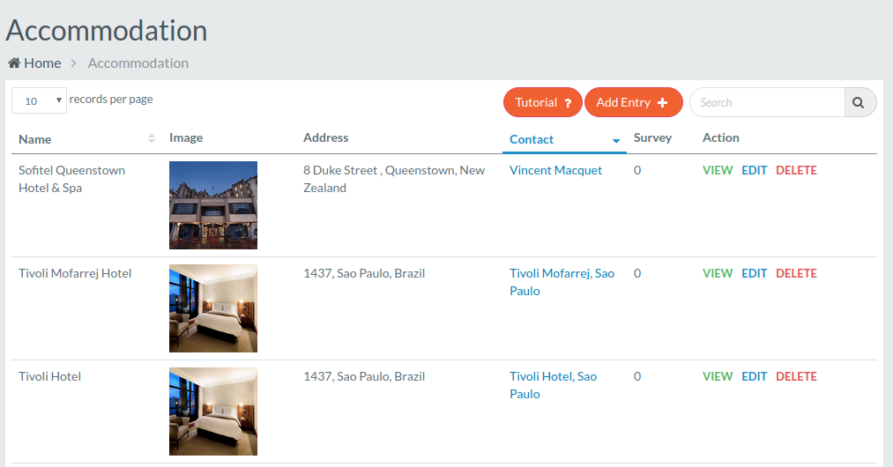Click the Accommodation page heading
This screenshot has width=893, height=467.
107,30
